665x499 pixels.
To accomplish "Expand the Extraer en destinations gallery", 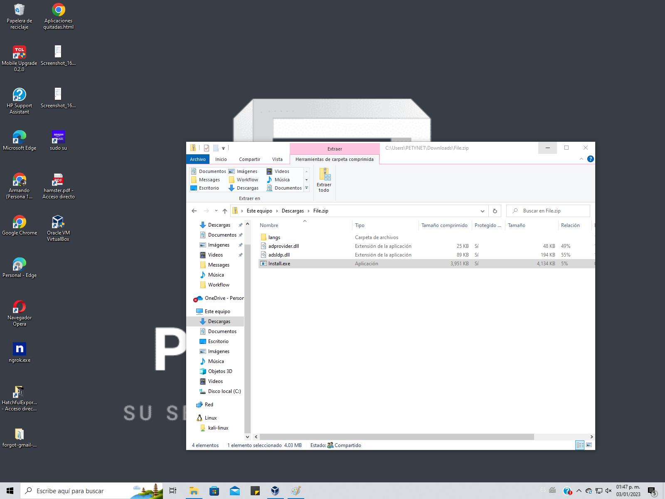I will pos(306,188).
